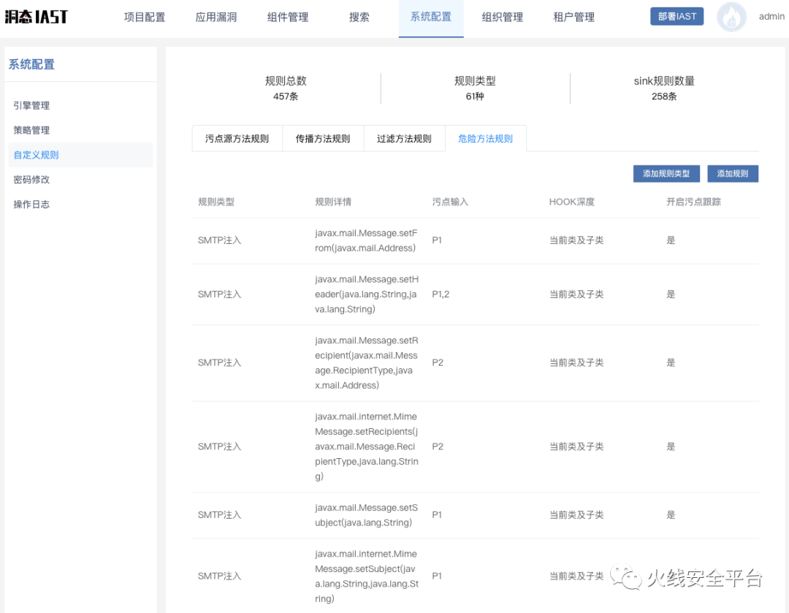
Task: Open 引擎管理 in the sidebar
Action: click(x=31, y=105)
